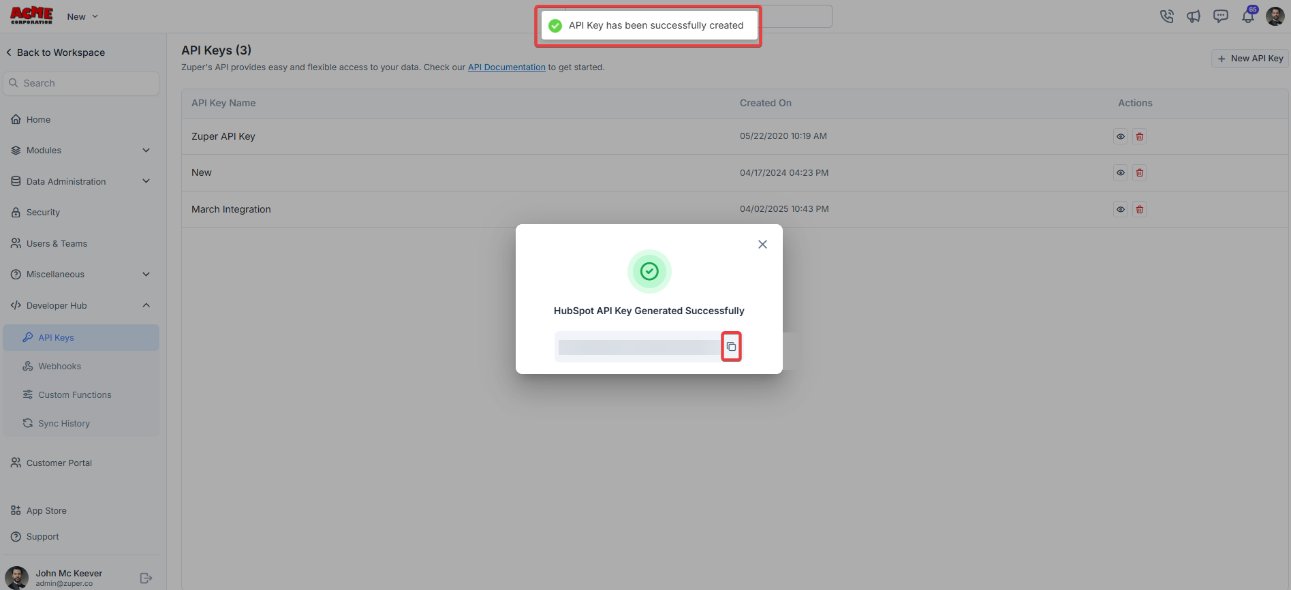Reveal the key named New
The image size is (1291, 590).
pos(1120,173)
